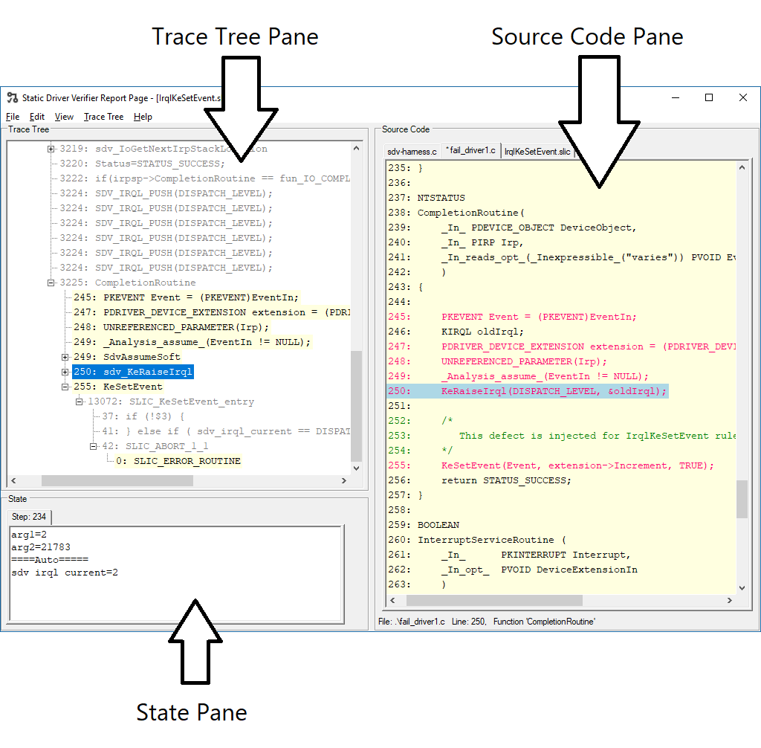Click the Step: 234 tab in State pane
This screenshot has height=748, width=761.
tap(29, 516)
